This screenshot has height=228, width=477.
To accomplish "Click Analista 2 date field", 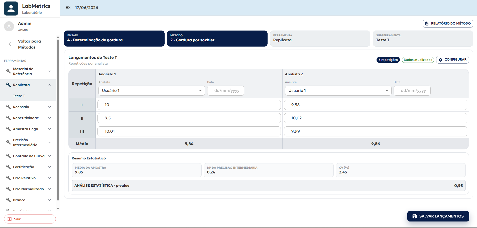I will pos(412,91).
